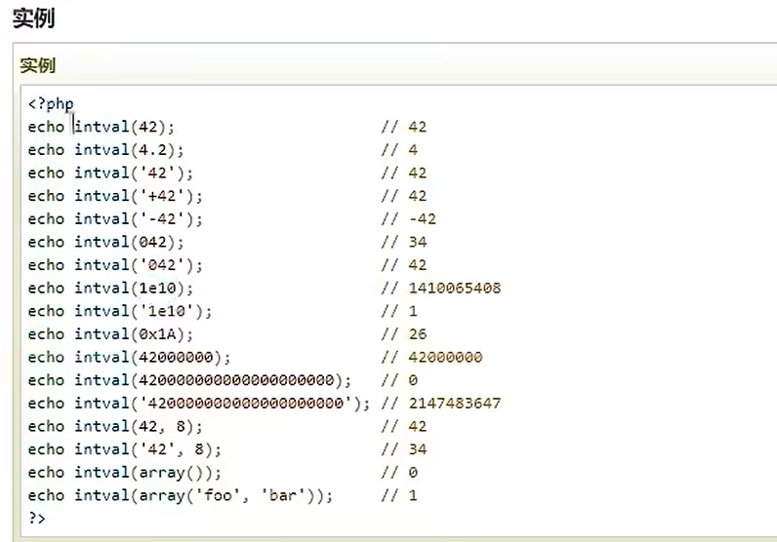Viewport: 777px width, 542px height.
Task: Click the <?php opening tag
Action: click(x=51, y=104)
